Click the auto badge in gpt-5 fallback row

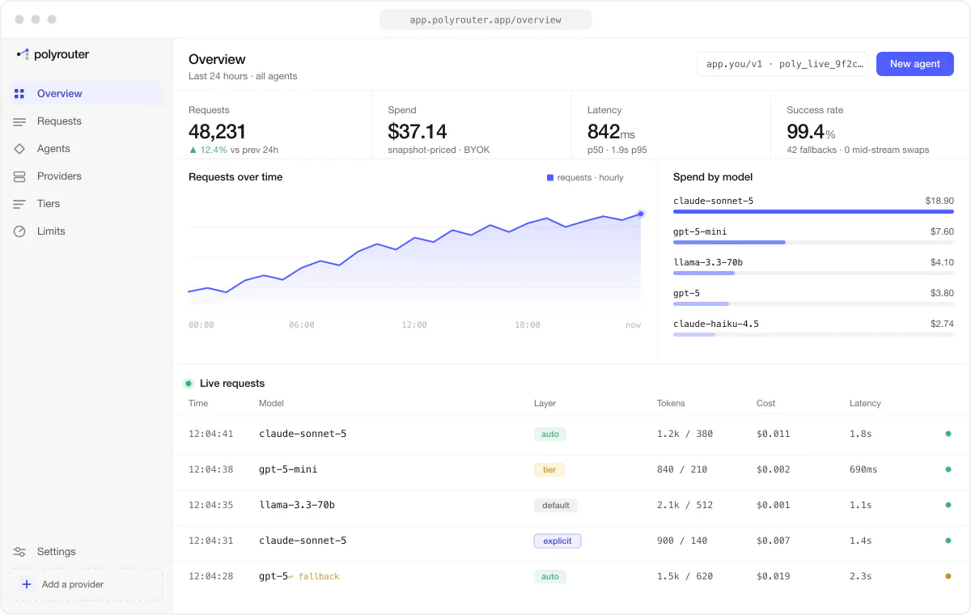click(x=550, y=576)
